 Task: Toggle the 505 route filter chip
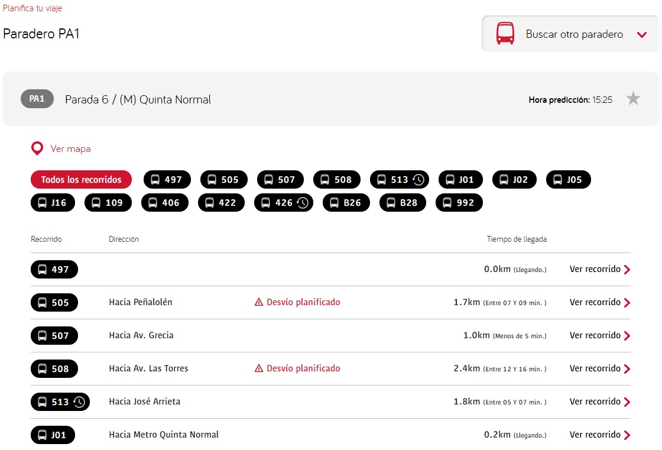click(x=223, y=179)
